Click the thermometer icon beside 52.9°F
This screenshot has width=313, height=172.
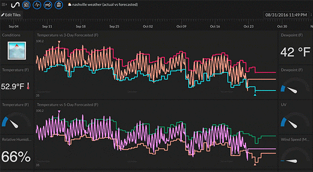click(x=28, y=86)
